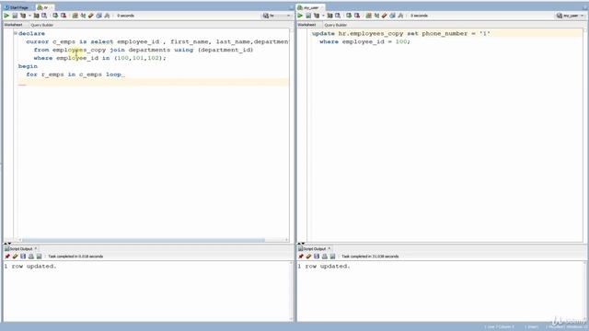Screen dimensions: 589x331
Task: Click 'where employee_id = 100;' in my_user editor
Action: tap(364, 41)
